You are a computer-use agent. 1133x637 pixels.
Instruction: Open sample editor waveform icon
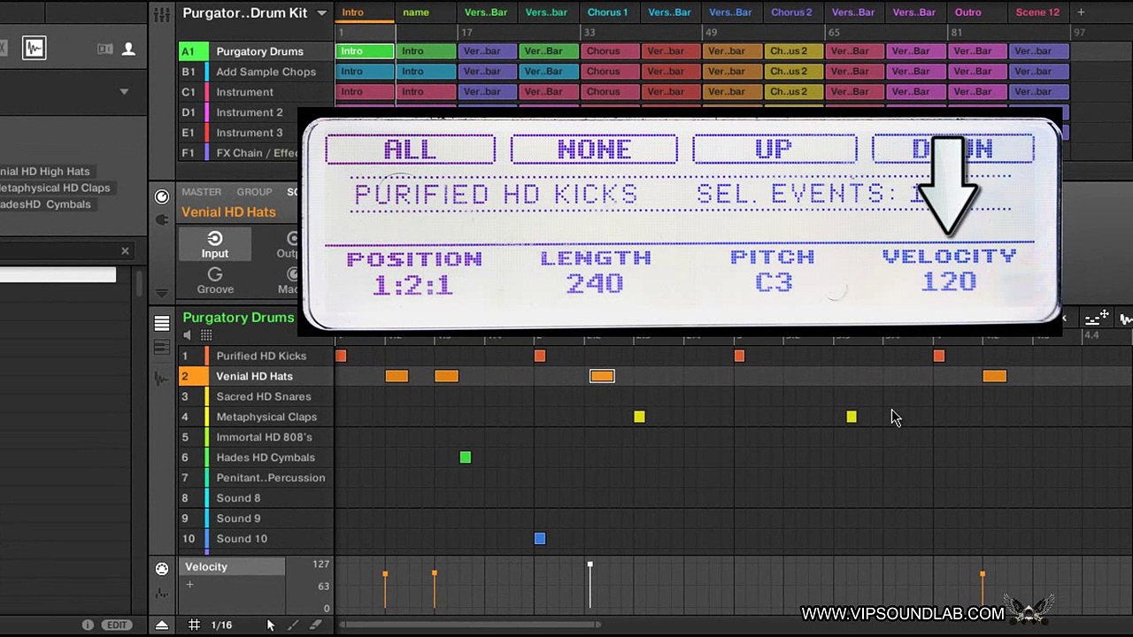pyautogui.click(x=162, y=379)
